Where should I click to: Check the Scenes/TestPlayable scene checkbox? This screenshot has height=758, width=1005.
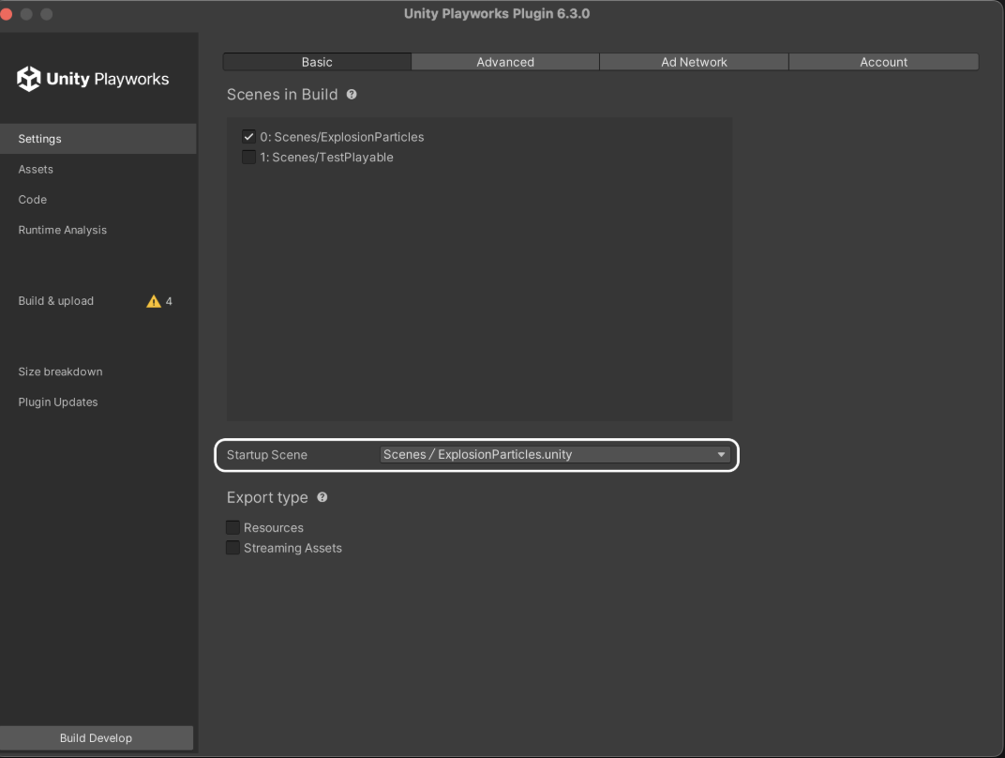[248, 157]
